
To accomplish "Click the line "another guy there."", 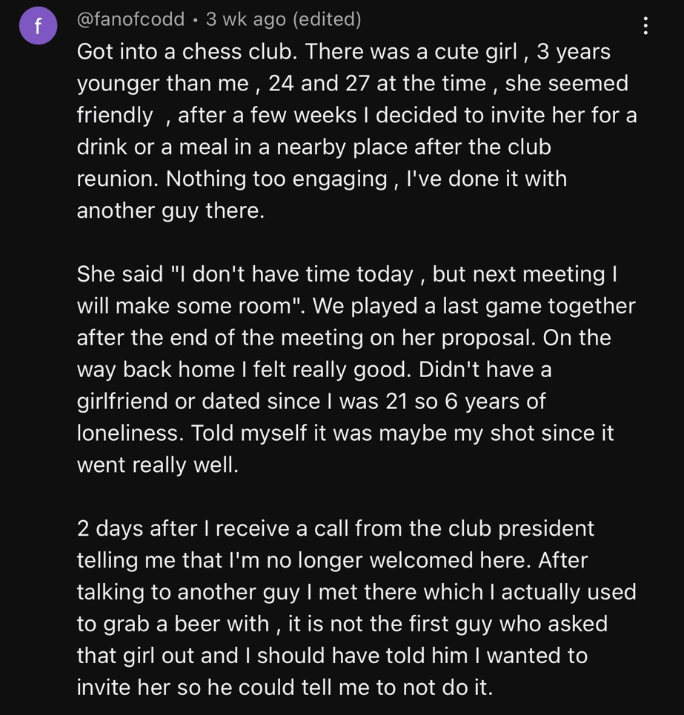I will point(170,210).
